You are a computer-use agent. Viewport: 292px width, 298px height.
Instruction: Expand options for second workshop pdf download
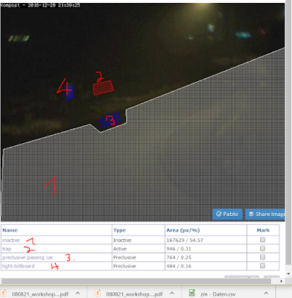coord(172,293)
